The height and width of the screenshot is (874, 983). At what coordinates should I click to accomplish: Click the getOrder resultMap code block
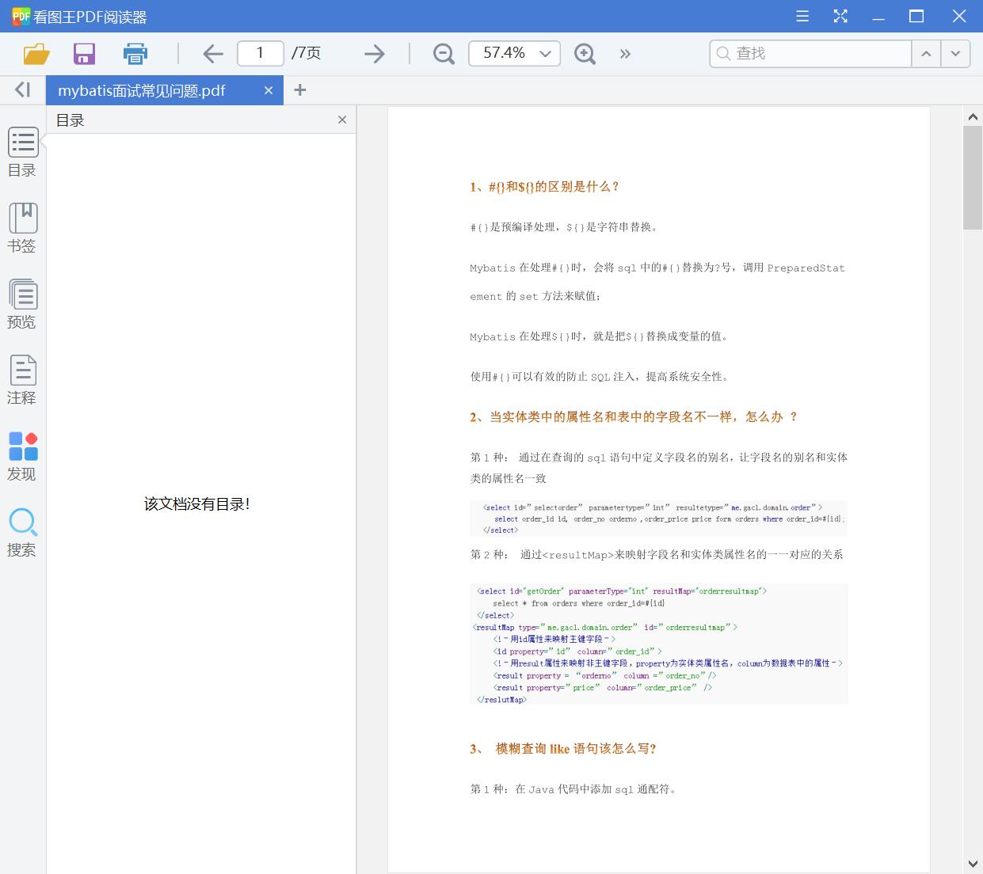coord(659,644)
